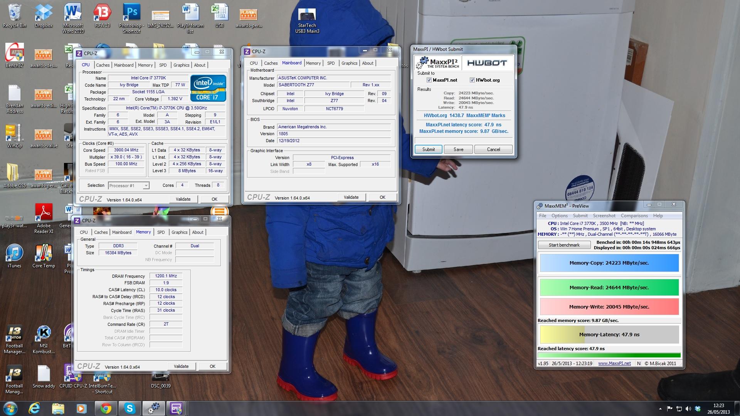Image resolution: width=740 pixels, height=416 pixels.
Task: Cancel the MaxxPI HWbot Submit dialog
Action: [493, 149]
